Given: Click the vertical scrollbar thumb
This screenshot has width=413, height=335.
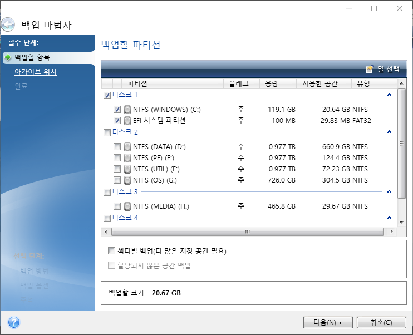Looking at the screenshot, I should point(401,144).
